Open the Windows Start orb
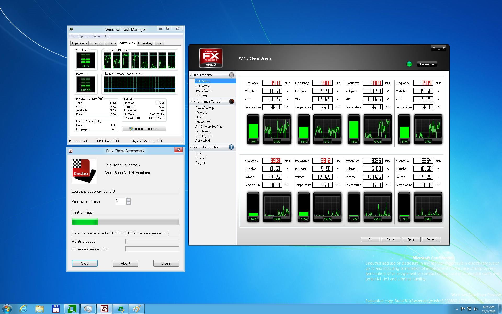 7,309
